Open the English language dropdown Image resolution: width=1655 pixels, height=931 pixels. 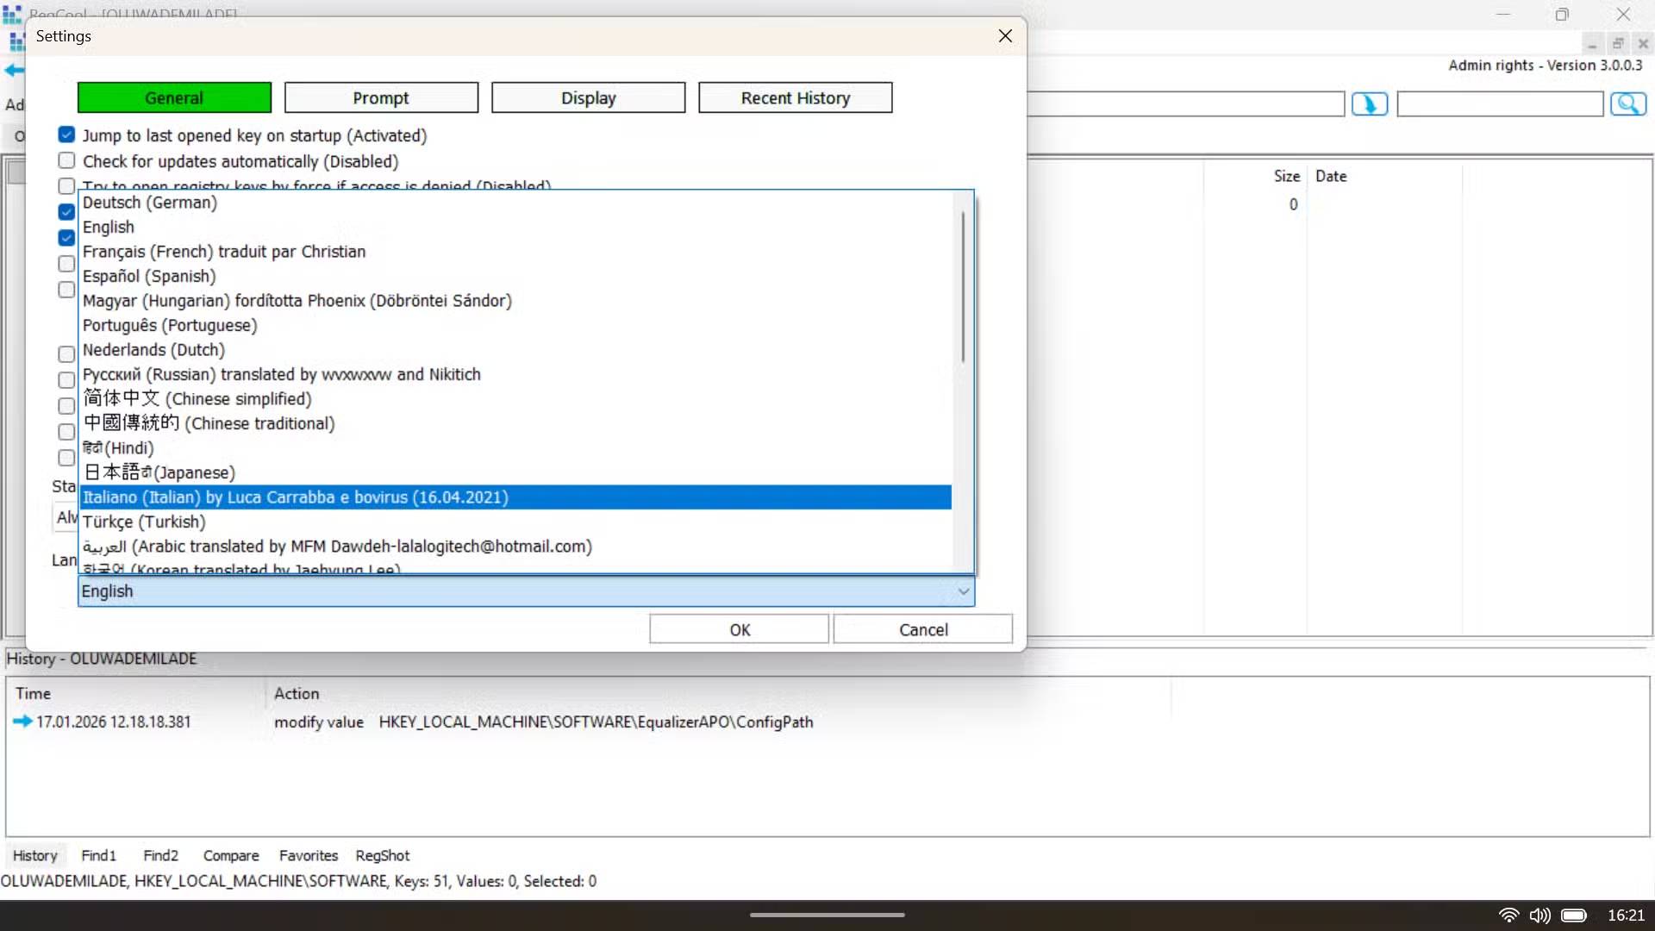coord(963,591)
